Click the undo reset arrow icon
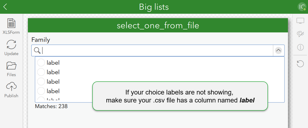 [x=300, y=64]
